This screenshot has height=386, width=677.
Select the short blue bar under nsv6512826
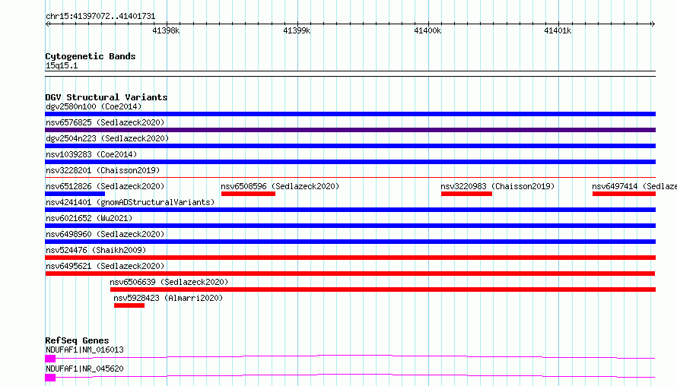coord(75,194)
